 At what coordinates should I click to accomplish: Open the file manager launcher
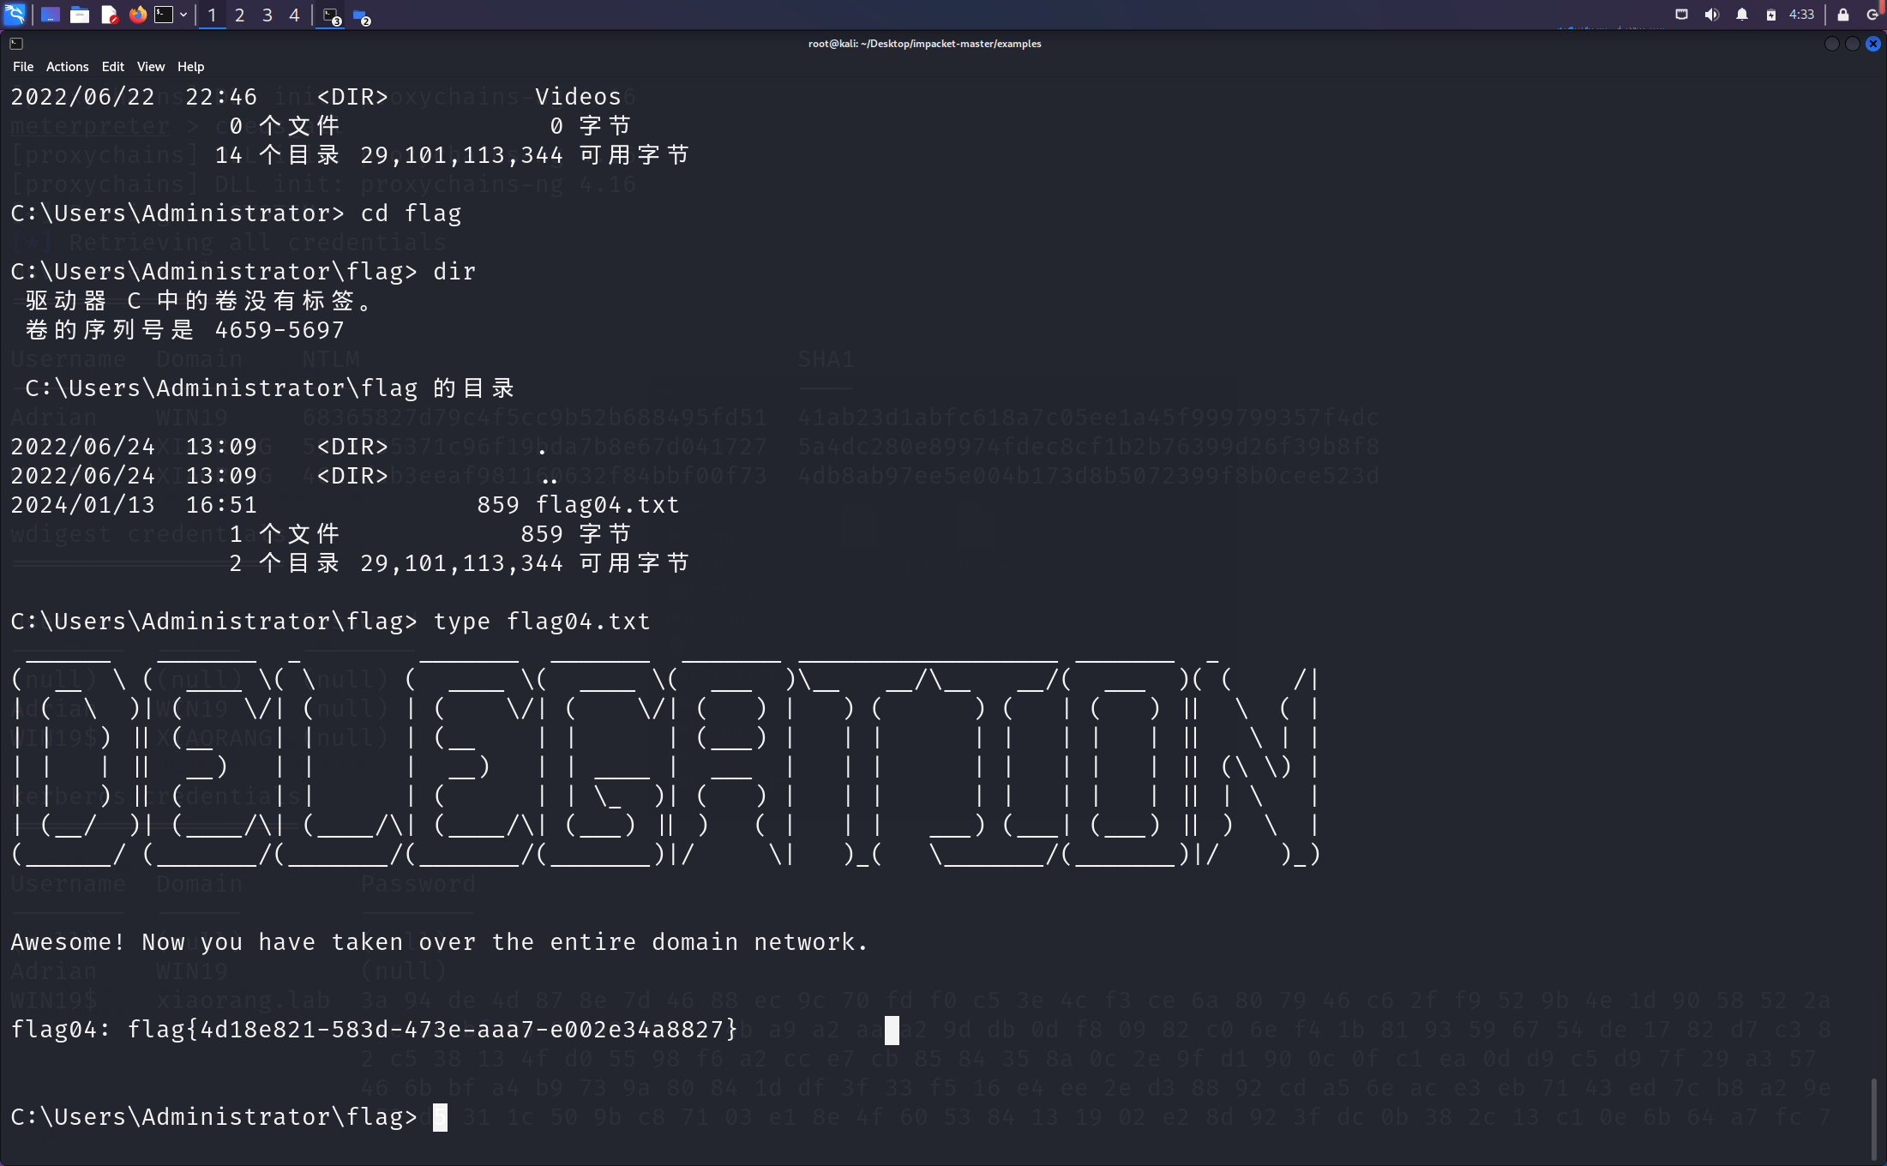click(x=80, y=15)
